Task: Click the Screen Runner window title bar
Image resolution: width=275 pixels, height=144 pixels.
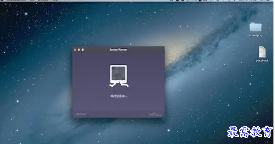Action: (118, 50)
